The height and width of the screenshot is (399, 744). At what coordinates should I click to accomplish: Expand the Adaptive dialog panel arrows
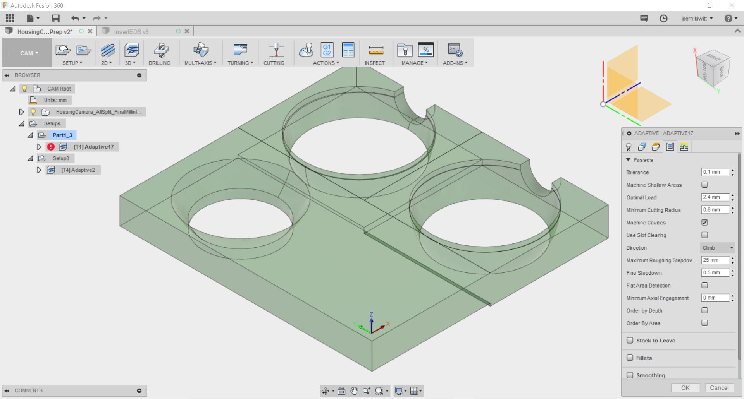737,133
